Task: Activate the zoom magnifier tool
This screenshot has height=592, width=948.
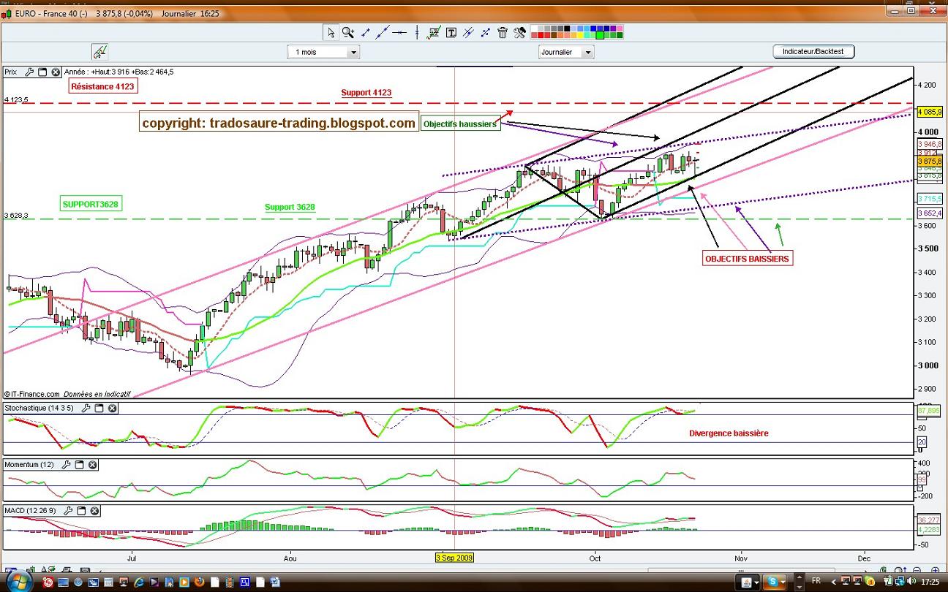Action: (x=348, y=32)
